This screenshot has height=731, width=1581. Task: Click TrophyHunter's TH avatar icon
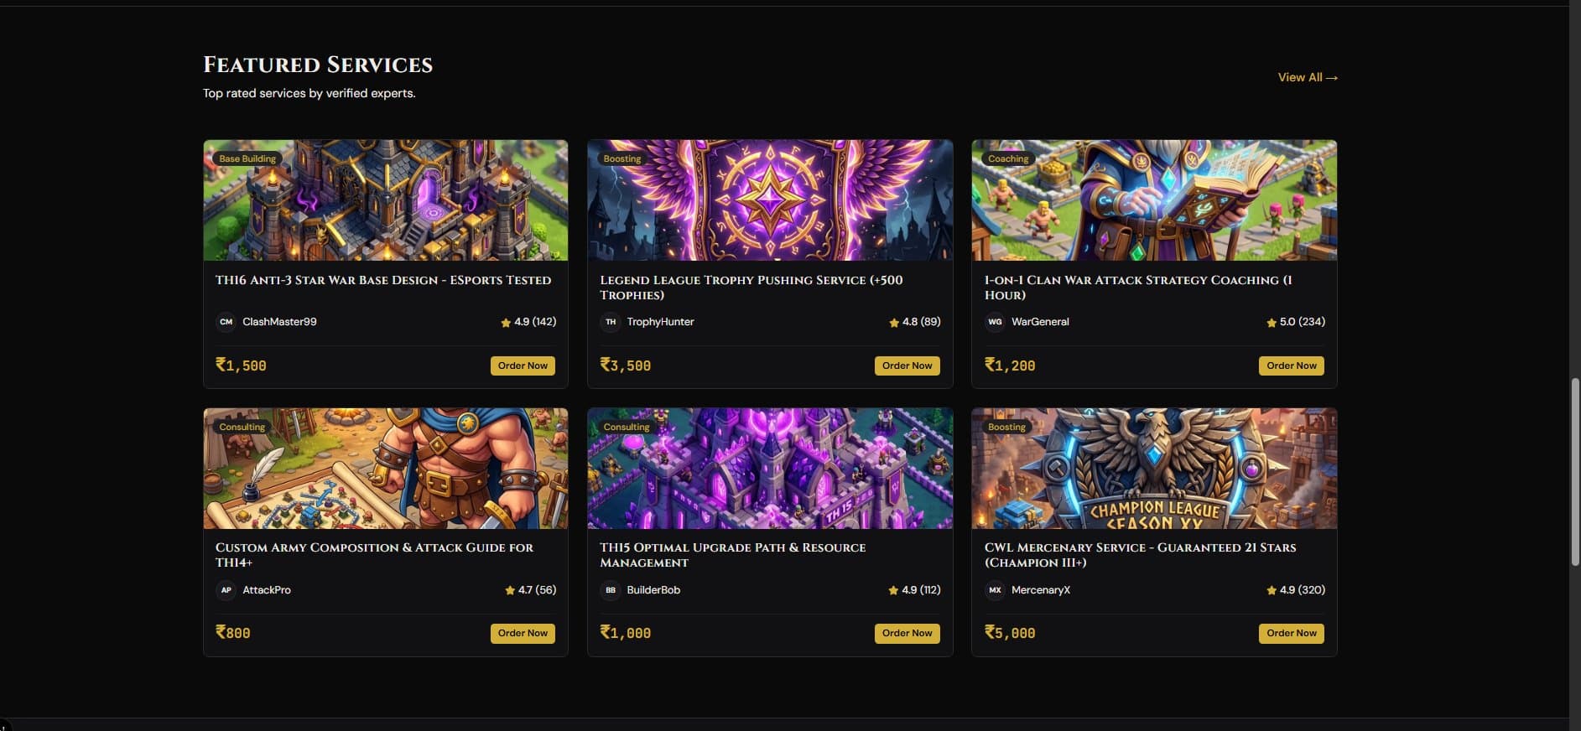[x=611, y=322]
